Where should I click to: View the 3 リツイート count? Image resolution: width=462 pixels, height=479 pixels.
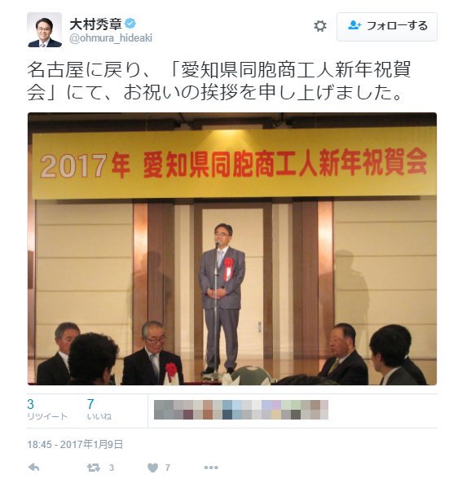(46, 410)
